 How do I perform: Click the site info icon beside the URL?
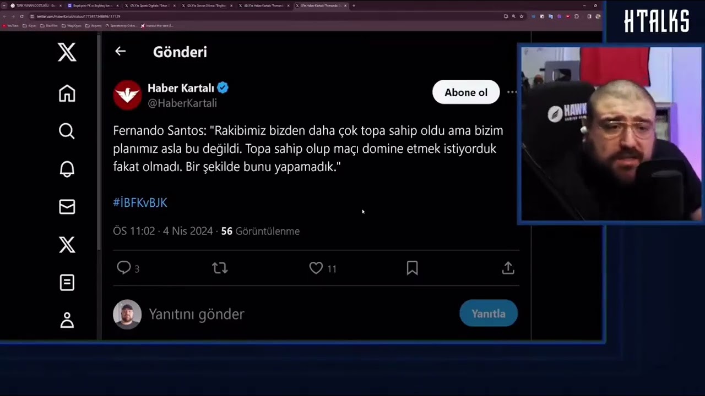click(x=32, y=16)
